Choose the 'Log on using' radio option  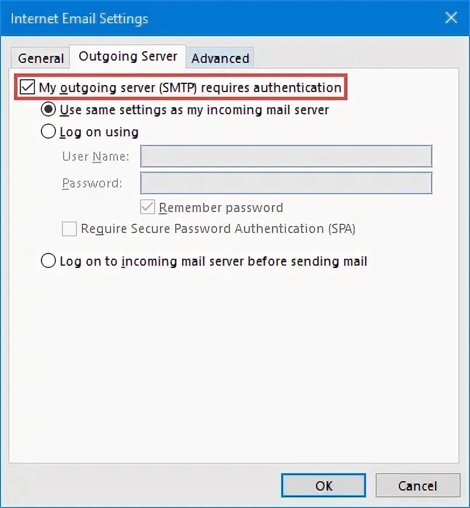point(49,132)
